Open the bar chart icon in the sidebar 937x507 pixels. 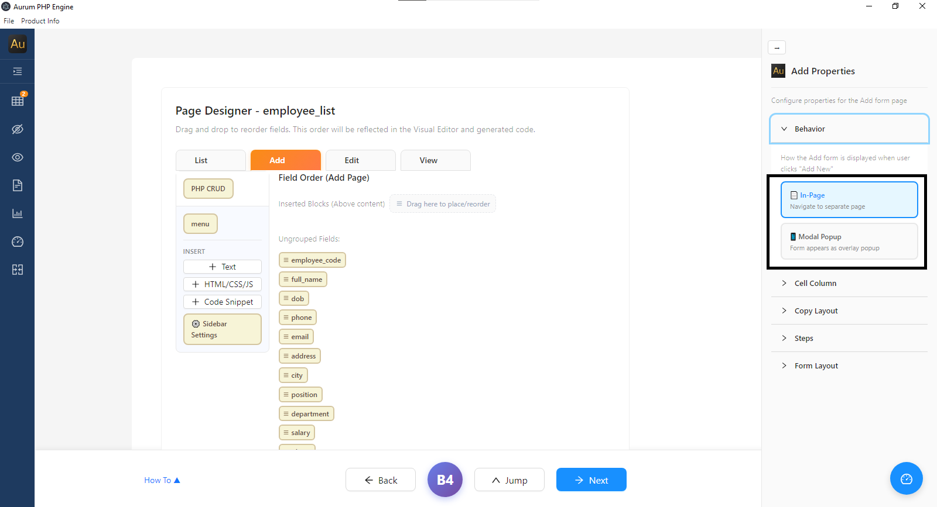click(18, 213)
